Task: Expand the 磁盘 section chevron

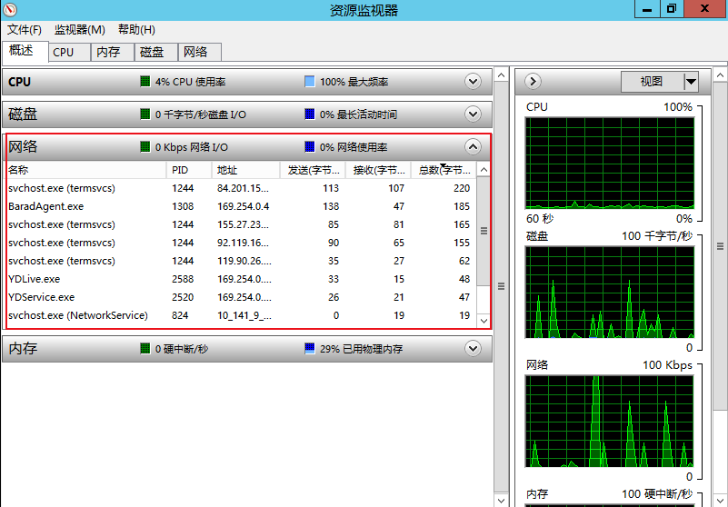Action: [x=473, y=114]
